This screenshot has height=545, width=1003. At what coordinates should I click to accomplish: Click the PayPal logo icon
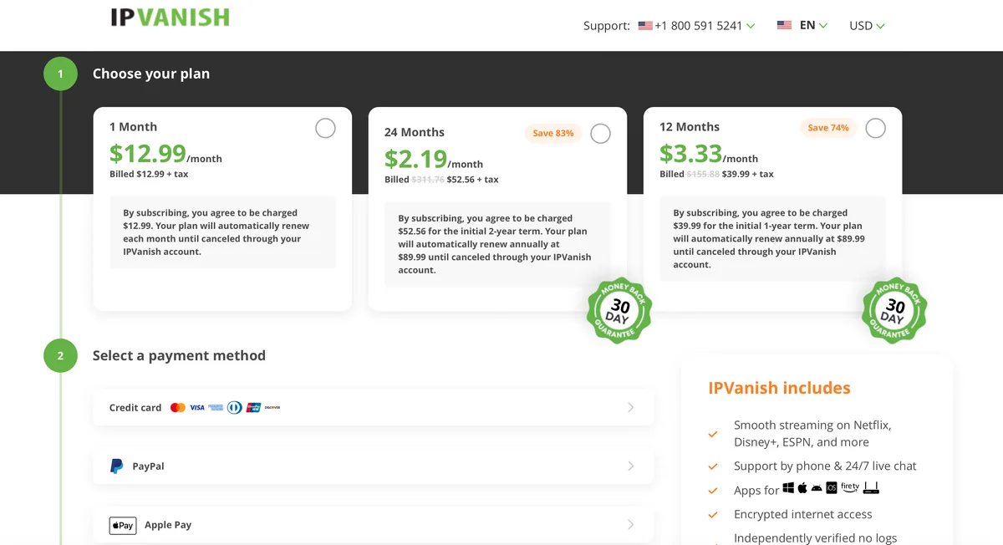click(x=117, y=466)
